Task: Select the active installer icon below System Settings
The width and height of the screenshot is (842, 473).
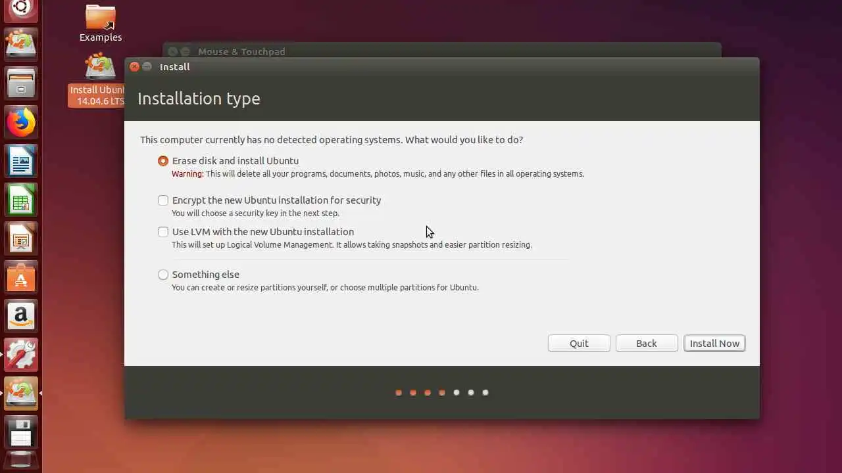Action: point(21,394)
